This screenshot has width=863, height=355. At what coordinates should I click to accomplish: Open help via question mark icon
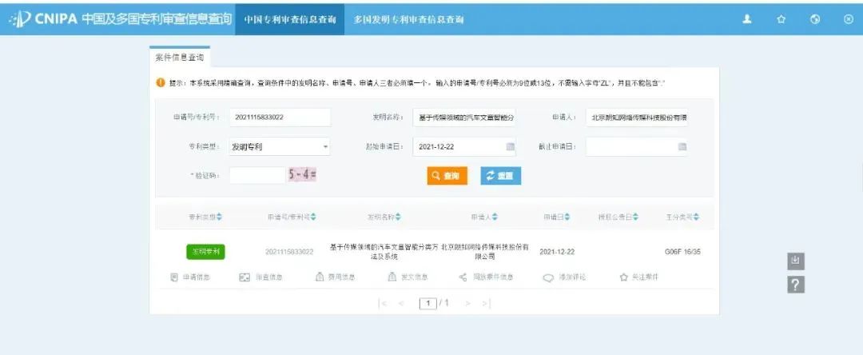pos(795,284)
